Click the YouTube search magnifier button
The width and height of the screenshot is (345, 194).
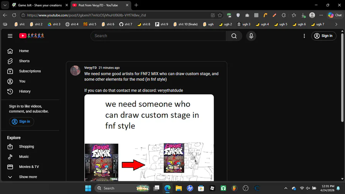234,36
